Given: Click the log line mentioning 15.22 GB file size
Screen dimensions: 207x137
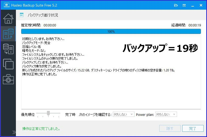Looking at the screenshot, I should [99, 70].
